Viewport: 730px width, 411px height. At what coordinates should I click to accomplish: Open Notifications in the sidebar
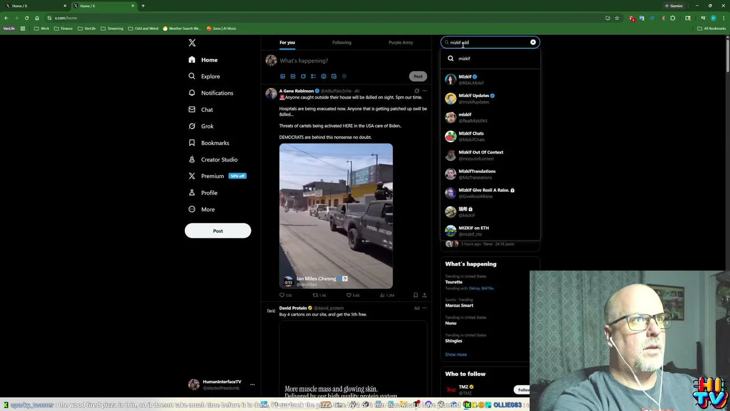pyautogui.click(x=210, y=93)
